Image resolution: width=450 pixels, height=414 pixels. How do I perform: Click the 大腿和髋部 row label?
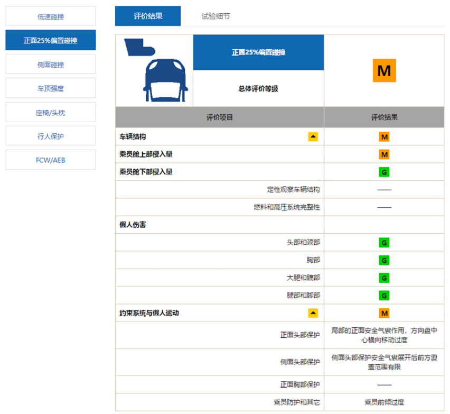pyautogui.click(x=303, y=278)
